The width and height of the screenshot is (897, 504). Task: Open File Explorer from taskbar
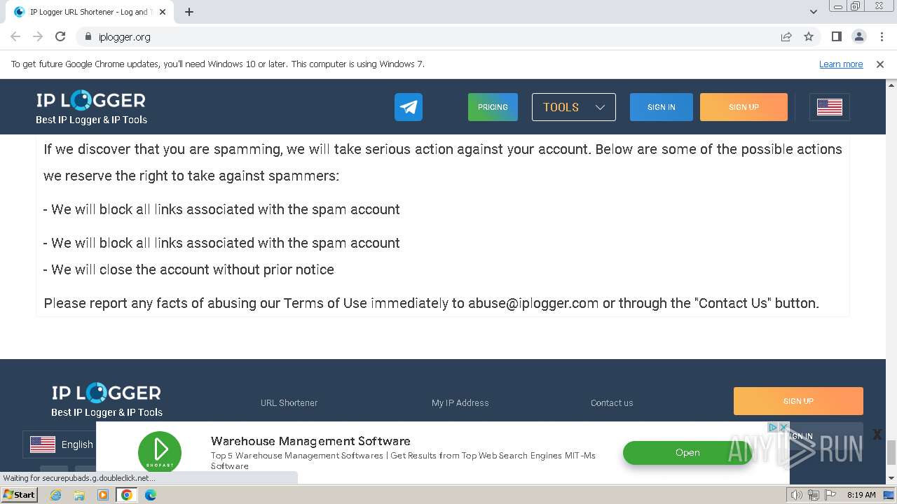click(79, 495)
